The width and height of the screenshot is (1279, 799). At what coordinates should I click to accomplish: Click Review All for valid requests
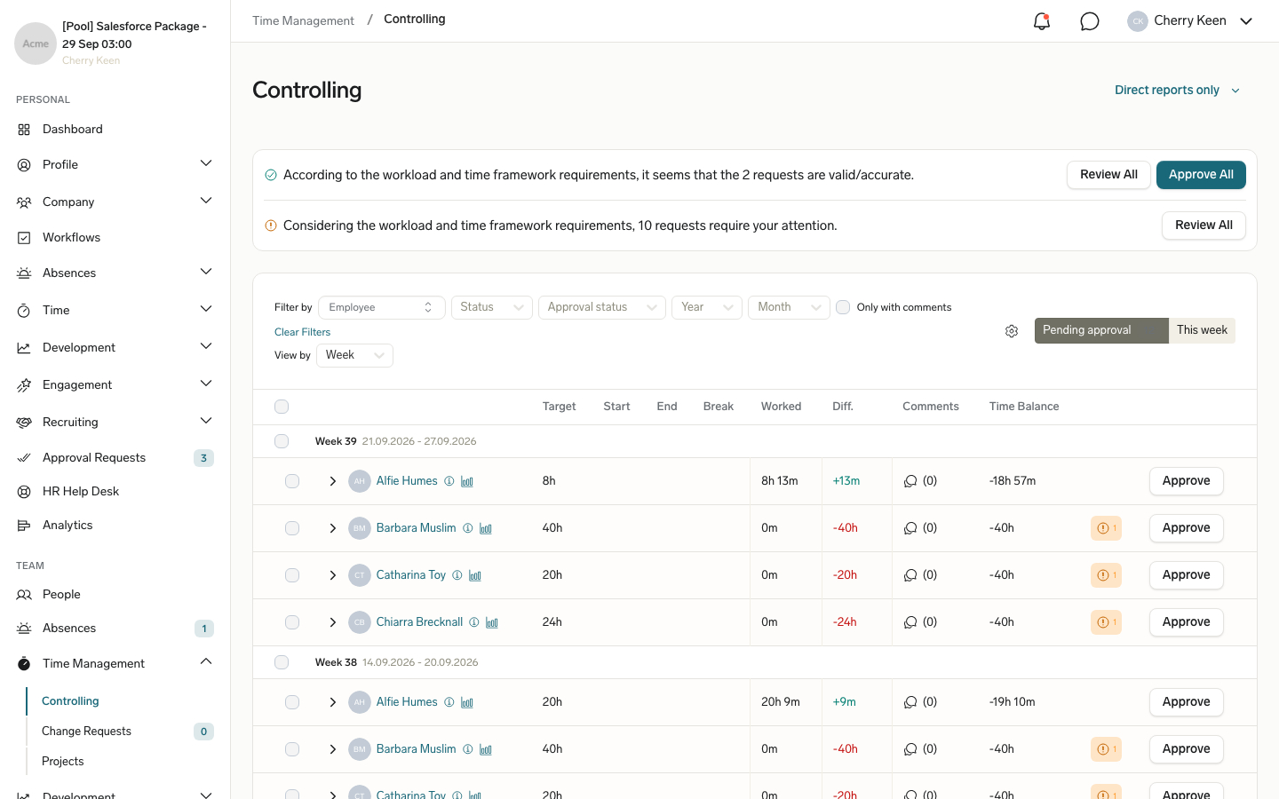coord(1108,175)
